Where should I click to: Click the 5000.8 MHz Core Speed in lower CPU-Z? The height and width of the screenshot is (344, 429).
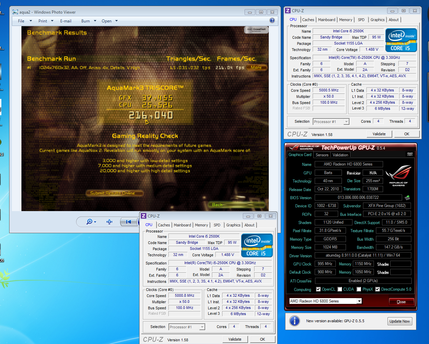click(x=184, y=296)
